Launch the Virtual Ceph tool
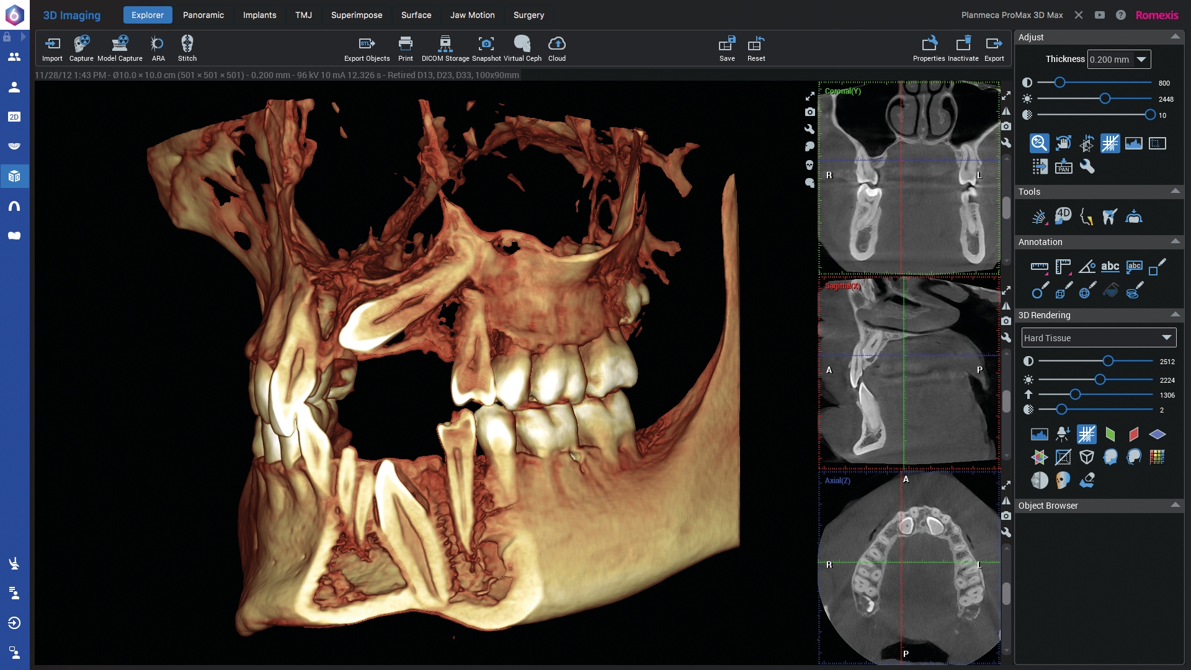The image size is (1191, 670). click(522, 48)
